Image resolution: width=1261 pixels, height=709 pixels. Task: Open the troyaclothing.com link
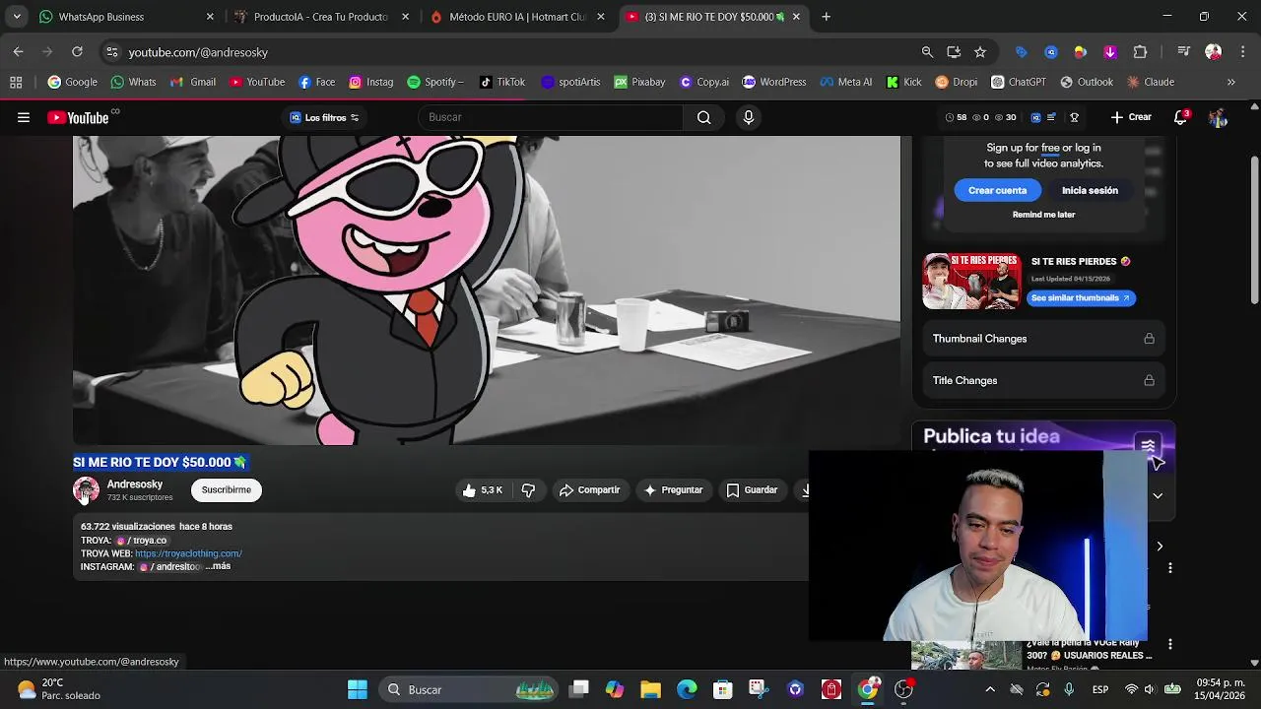[188, 553]
